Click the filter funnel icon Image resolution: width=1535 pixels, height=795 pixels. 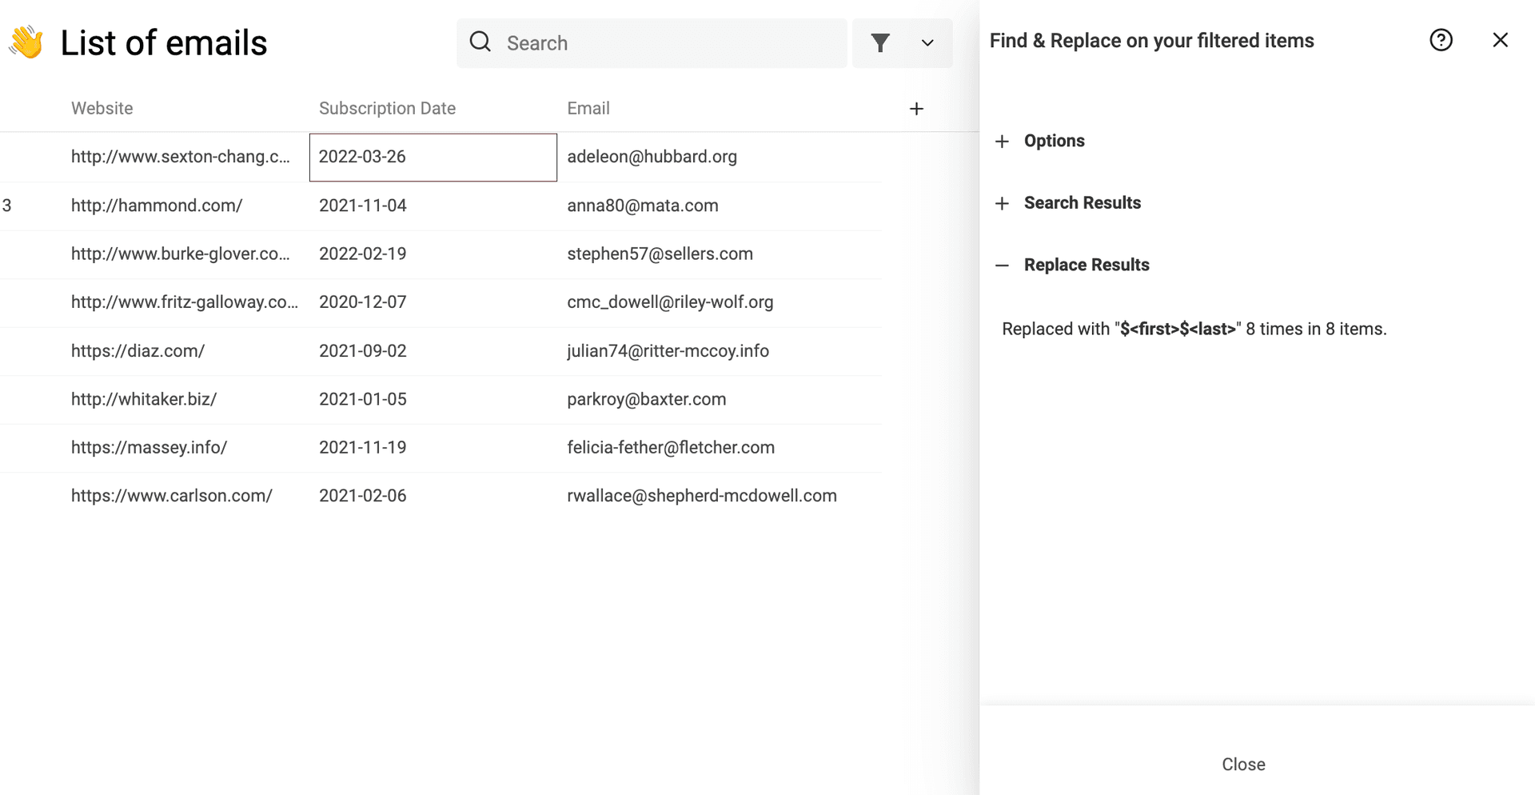coord(880,43)
